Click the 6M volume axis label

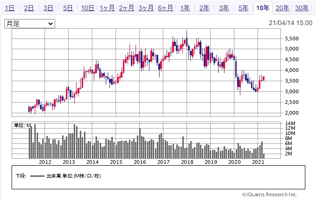(x=288, y=143)
